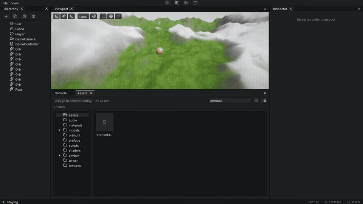Close the Viewport tab
Viewport: 363px width, 204px height.
tap(71, 9)
